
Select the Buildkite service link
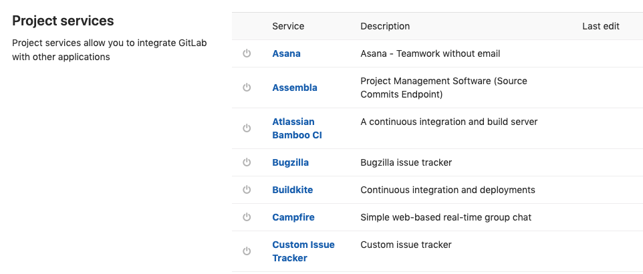tap(292, 190)
